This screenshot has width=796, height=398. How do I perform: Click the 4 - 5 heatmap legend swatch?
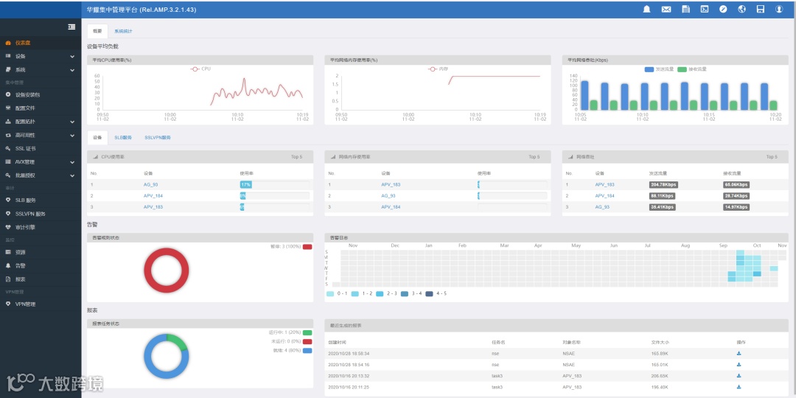click(429, 293)
